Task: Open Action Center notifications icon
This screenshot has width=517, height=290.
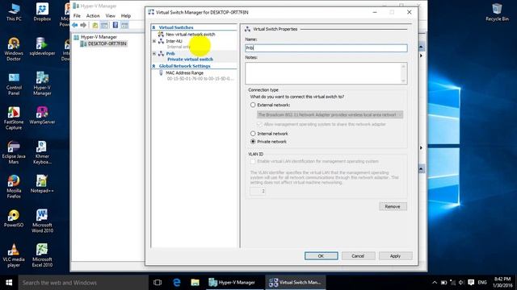Action: tap(471, 283)
